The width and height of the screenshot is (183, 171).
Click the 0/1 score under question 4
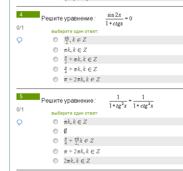(x=20, y=28)
